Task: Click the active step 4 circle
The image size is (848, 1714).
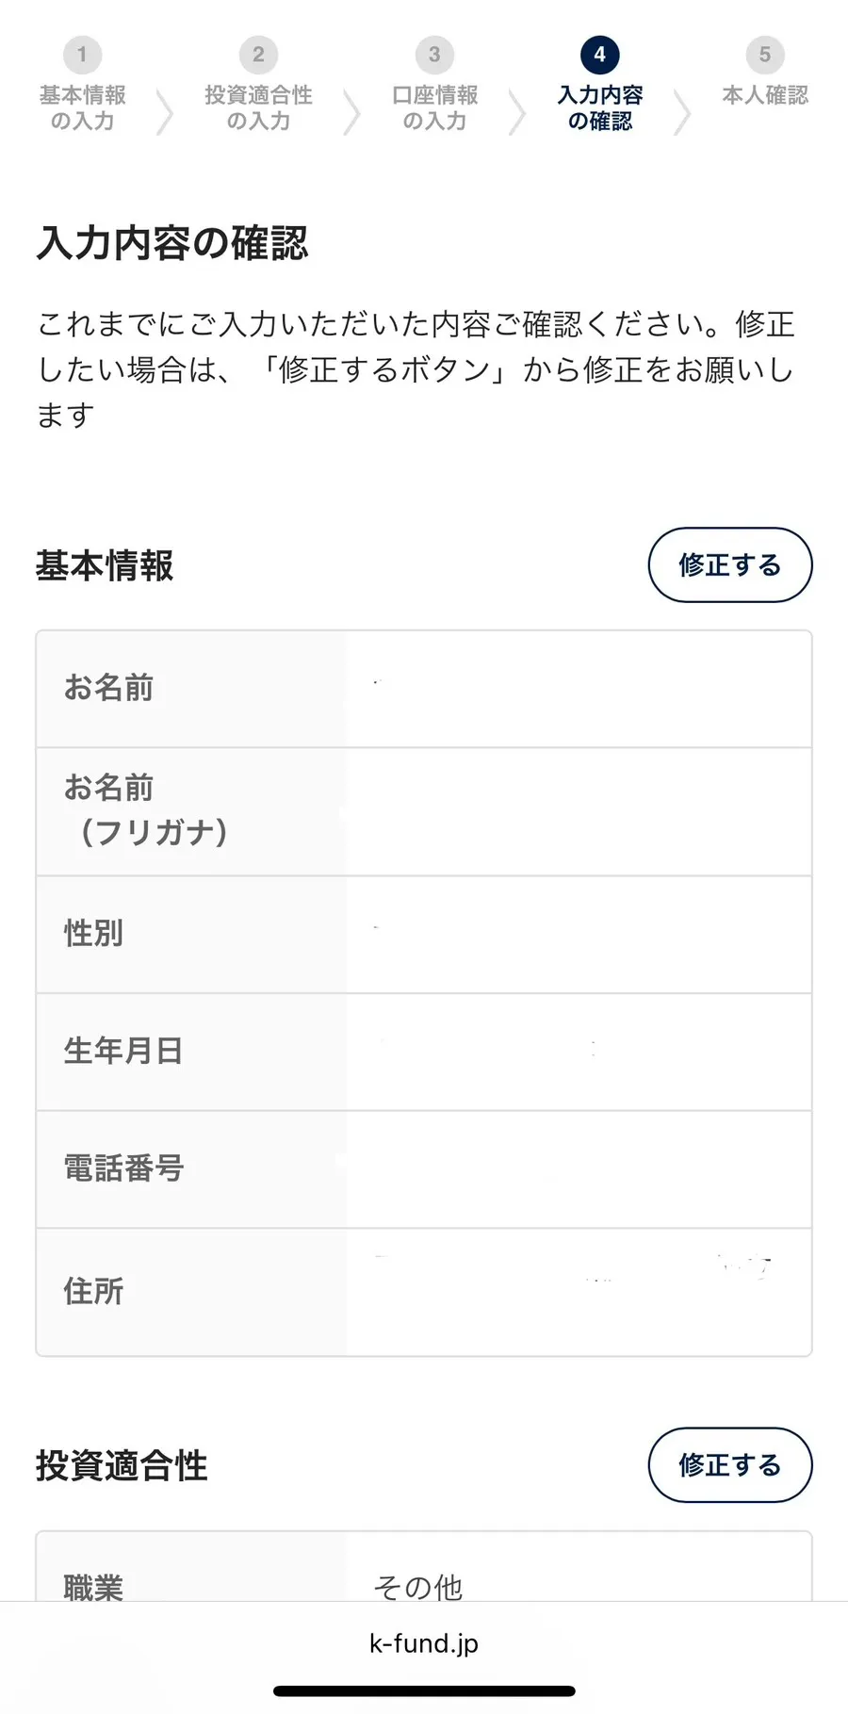Action: (599, 55)
